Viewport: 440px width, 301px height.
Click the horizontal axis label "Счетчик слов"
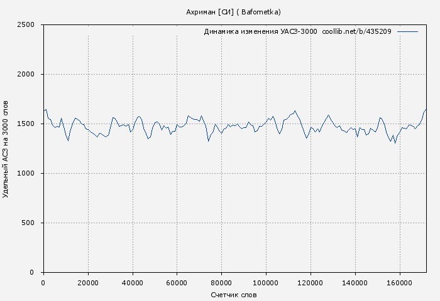click(234, 295)
